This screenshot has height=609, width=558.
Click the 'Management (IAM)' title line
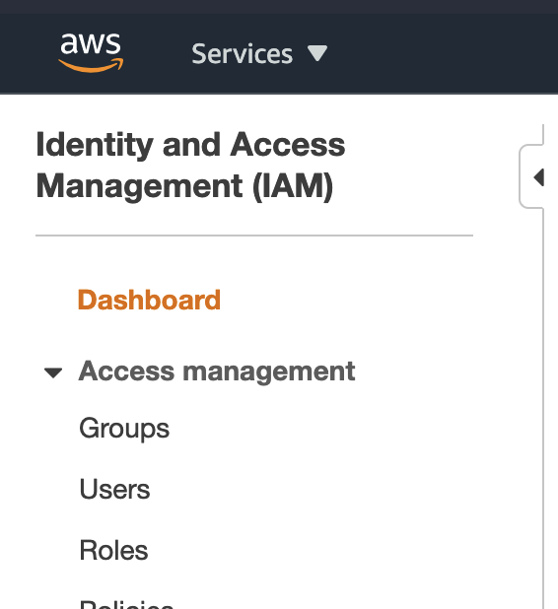click(x=184, y=186)
